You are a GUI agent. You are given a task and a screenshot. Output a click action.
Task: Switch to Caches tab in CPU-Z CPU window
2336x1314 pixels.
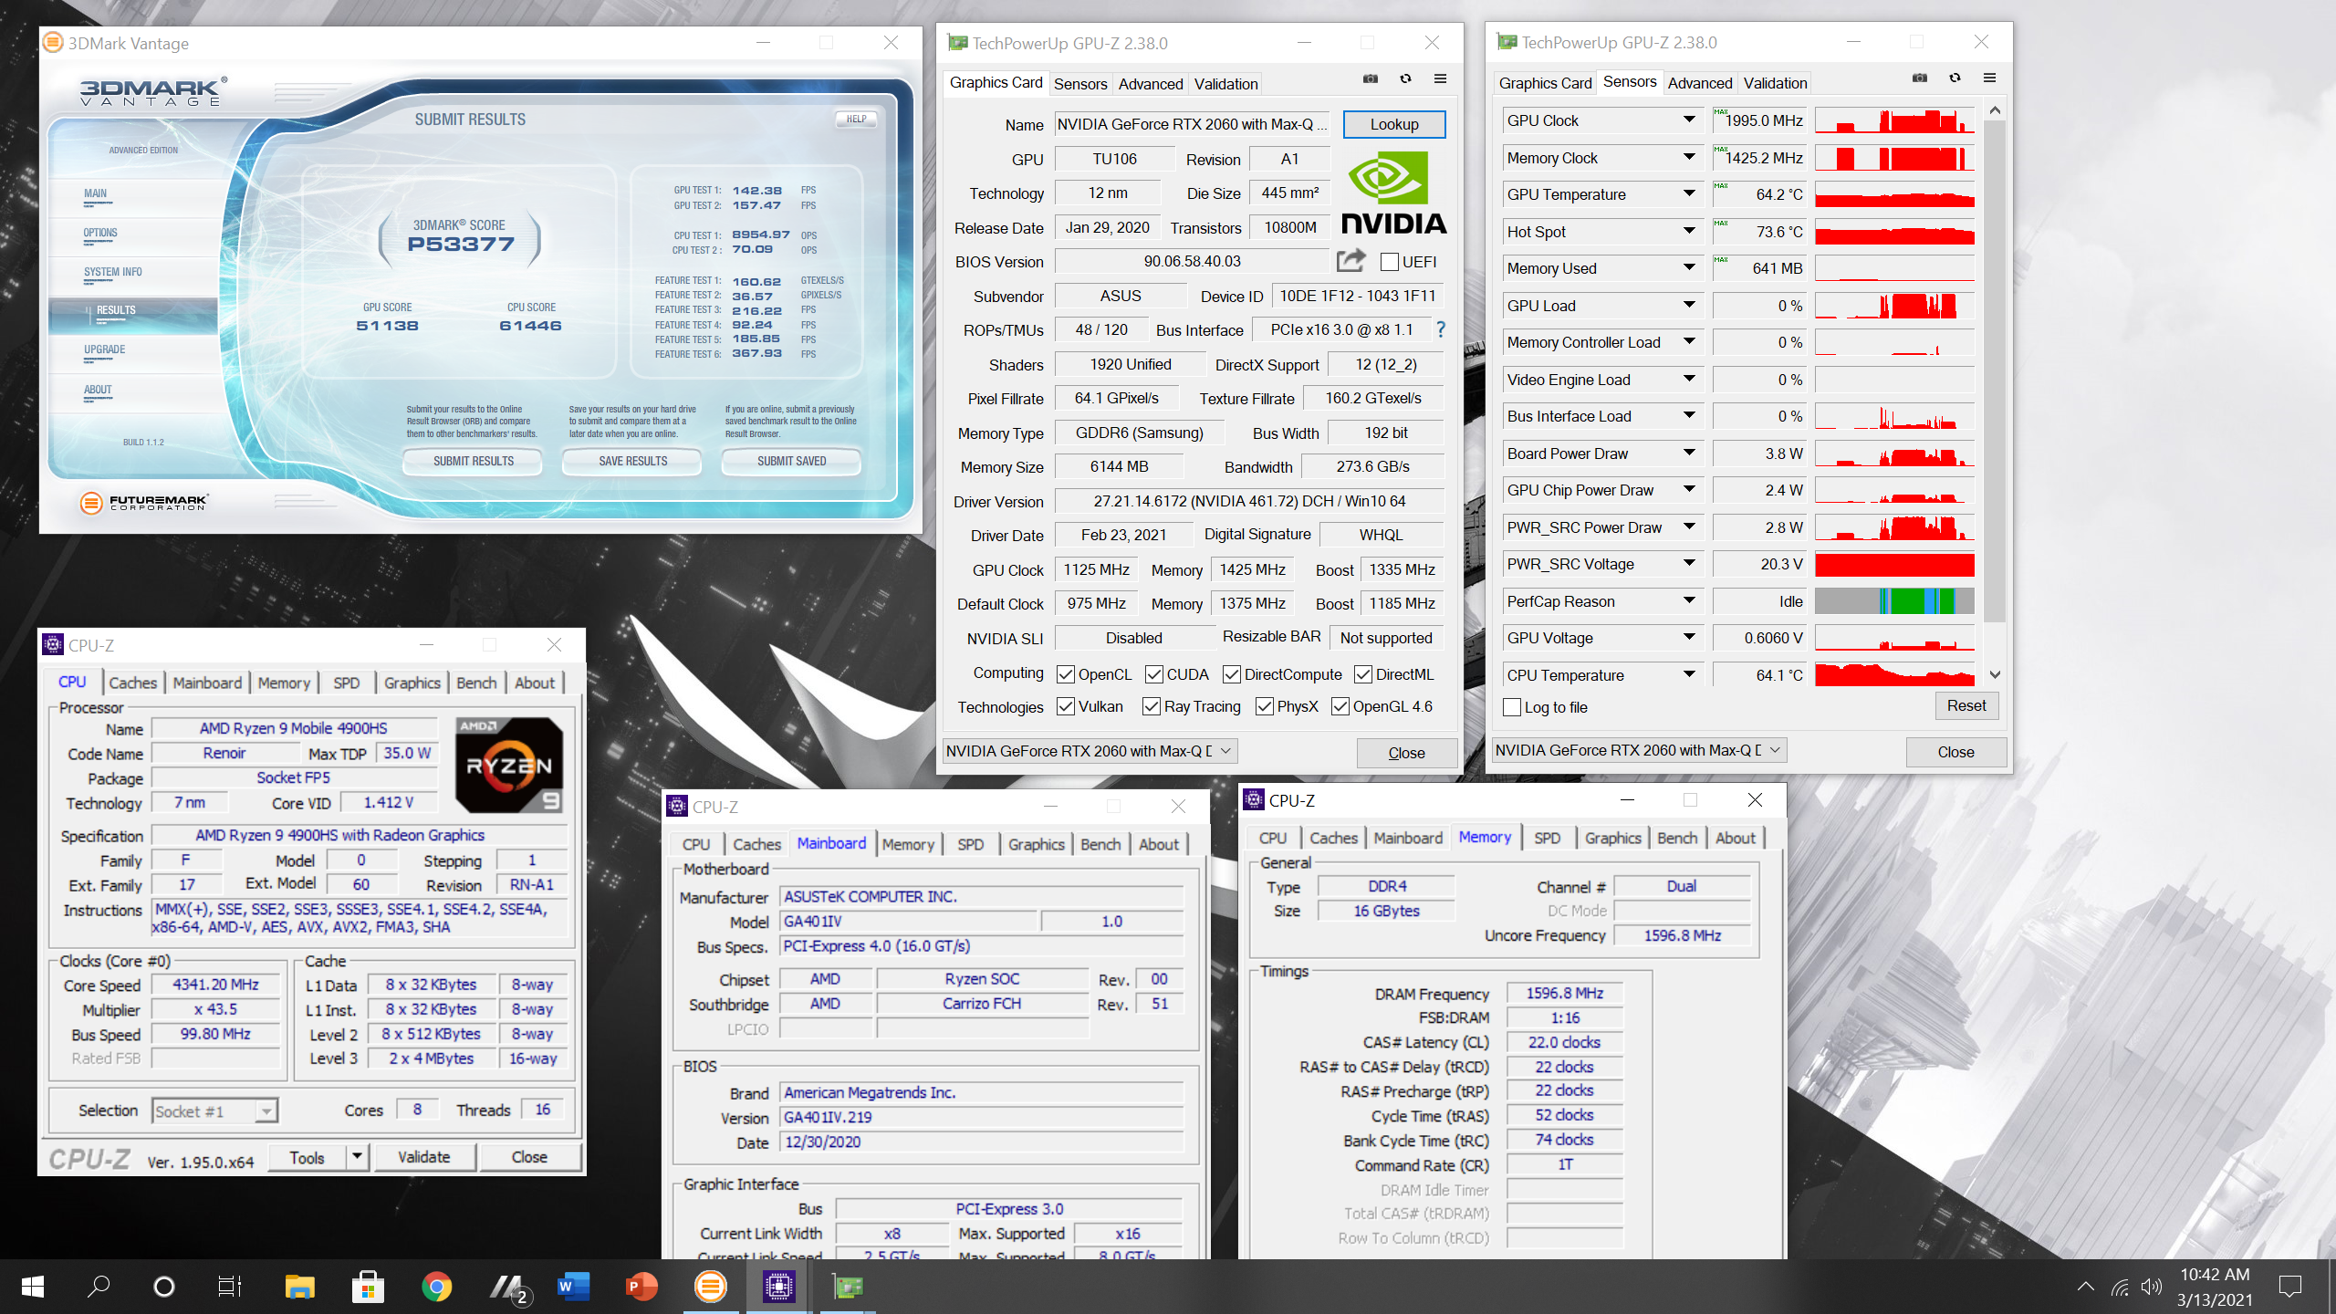click(x=133, y=683)
